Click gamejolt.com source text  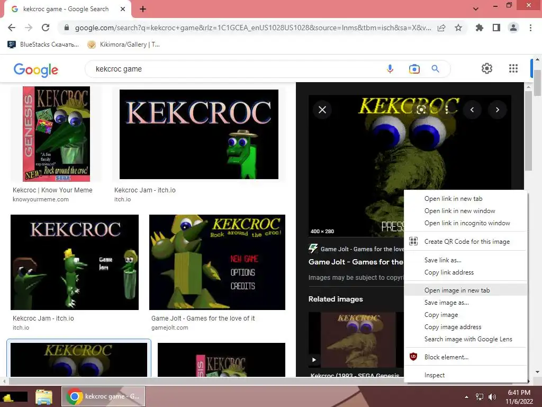coord(170,328)
